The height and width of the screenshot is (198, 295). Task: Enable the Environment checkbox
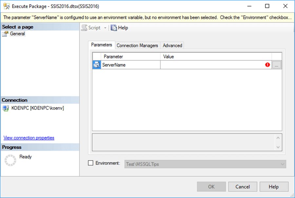90,163
